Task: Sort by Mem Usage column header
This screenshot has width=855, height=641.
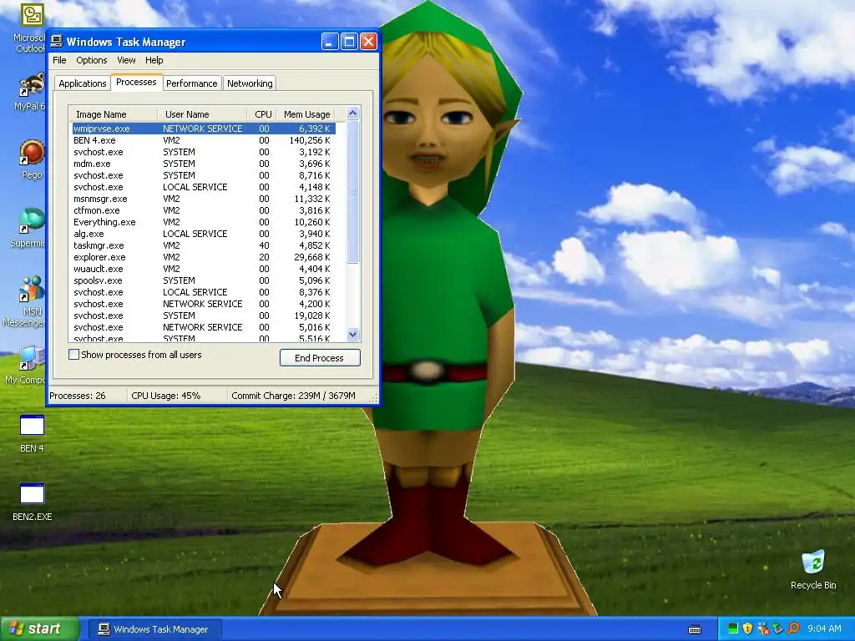Action: click(306, 114)
